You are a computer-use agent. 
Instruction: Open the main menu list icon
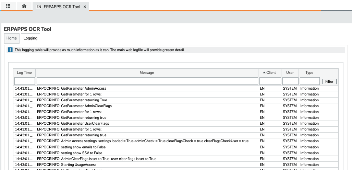(x=8, y=6)
